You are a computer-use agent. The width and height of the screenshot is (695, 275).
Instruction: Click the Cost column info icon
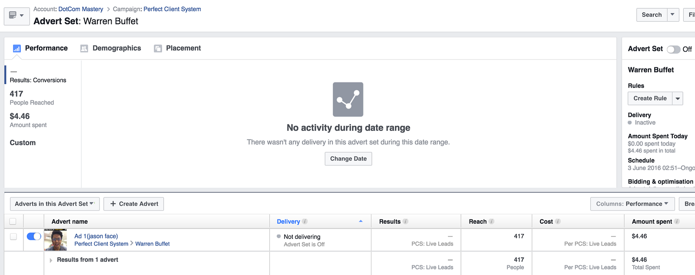[x=558, y=222]
